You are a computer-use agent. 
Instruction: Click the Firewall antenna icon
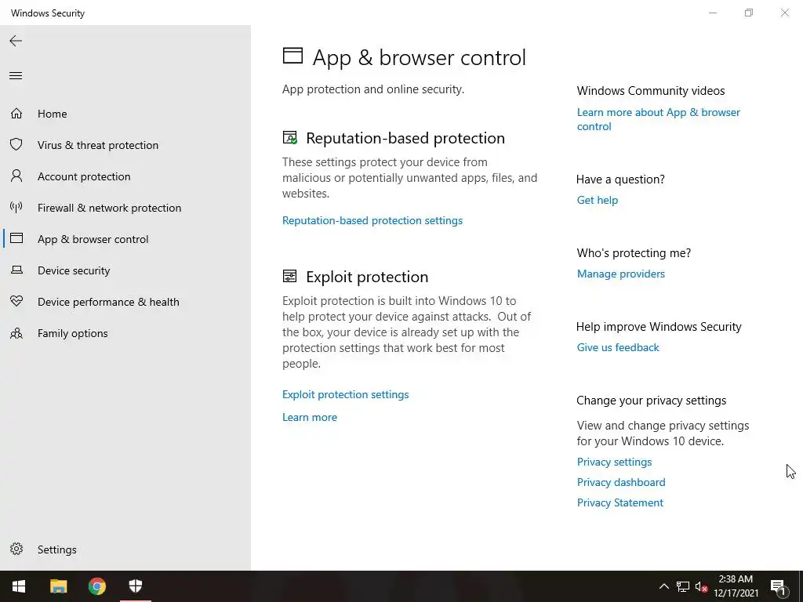[16, 207]
